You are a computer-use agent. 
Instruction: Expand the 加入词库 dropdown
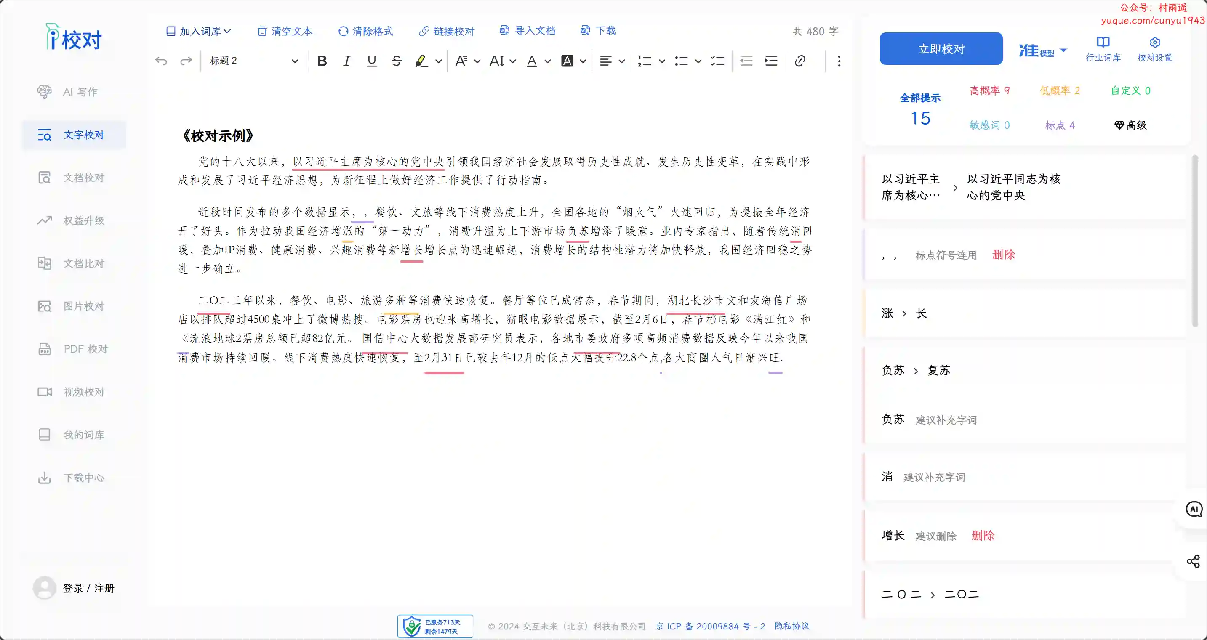(x=199, y=32)
